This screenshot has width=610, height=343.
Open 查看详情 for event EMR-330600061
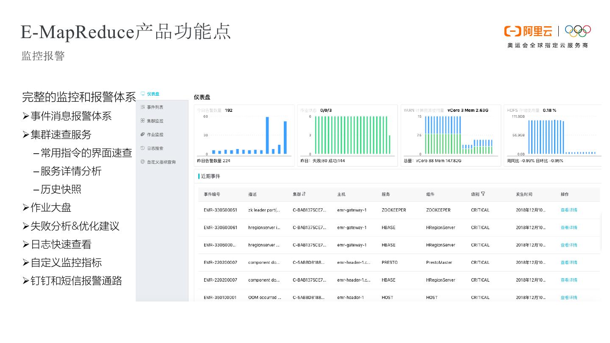pos(568,228)
